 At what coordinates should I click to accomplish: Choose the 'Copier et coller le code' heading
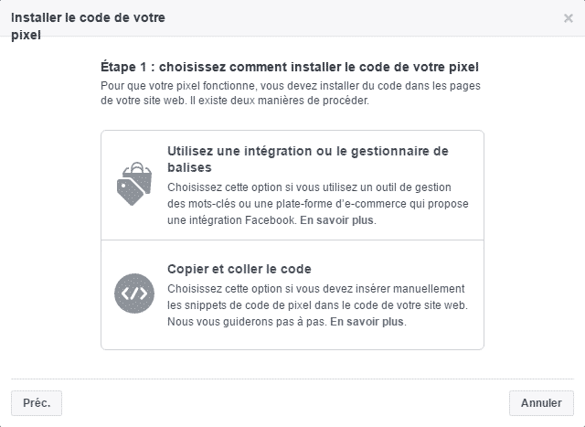[239, 269]
